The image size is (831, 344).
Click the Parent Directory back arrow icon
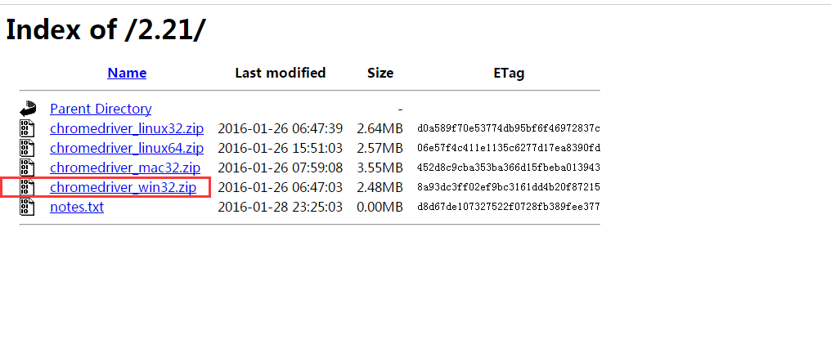(x=29, y=109)
